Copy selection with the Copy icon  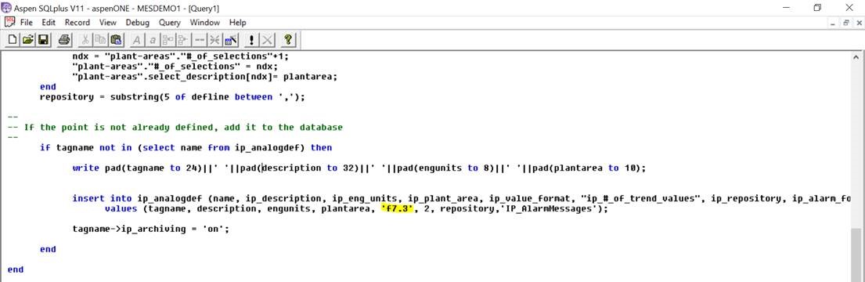point(100,40)
